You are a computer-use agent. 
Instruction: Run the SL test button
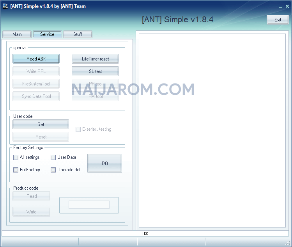click(x=96, y=71)
